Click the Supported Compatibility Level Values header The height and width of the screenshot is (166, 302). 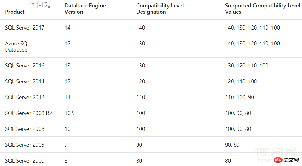point(262,9)
